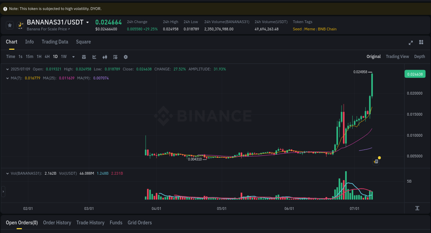
Task: Switch to the Trading Data tab
Action: (55, 42)
